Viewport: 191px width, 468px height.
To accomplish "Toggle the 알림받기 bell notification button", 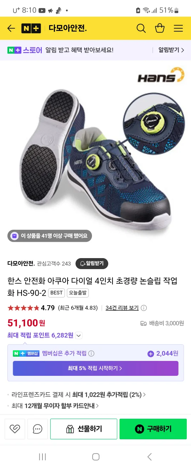I will [92, 263].
